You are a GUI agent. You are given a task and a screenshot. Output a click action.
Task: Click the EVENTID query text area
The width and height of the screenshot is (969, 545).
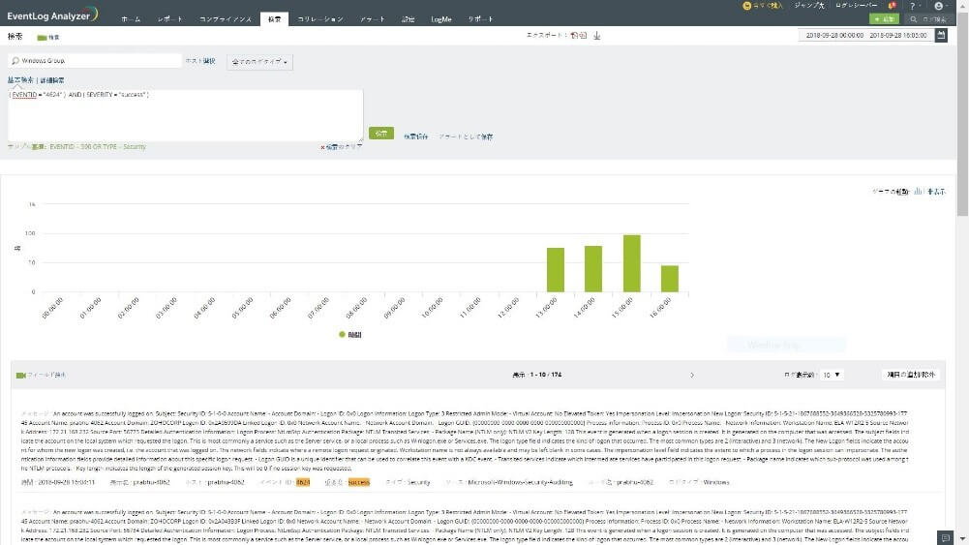click(186, 115)
